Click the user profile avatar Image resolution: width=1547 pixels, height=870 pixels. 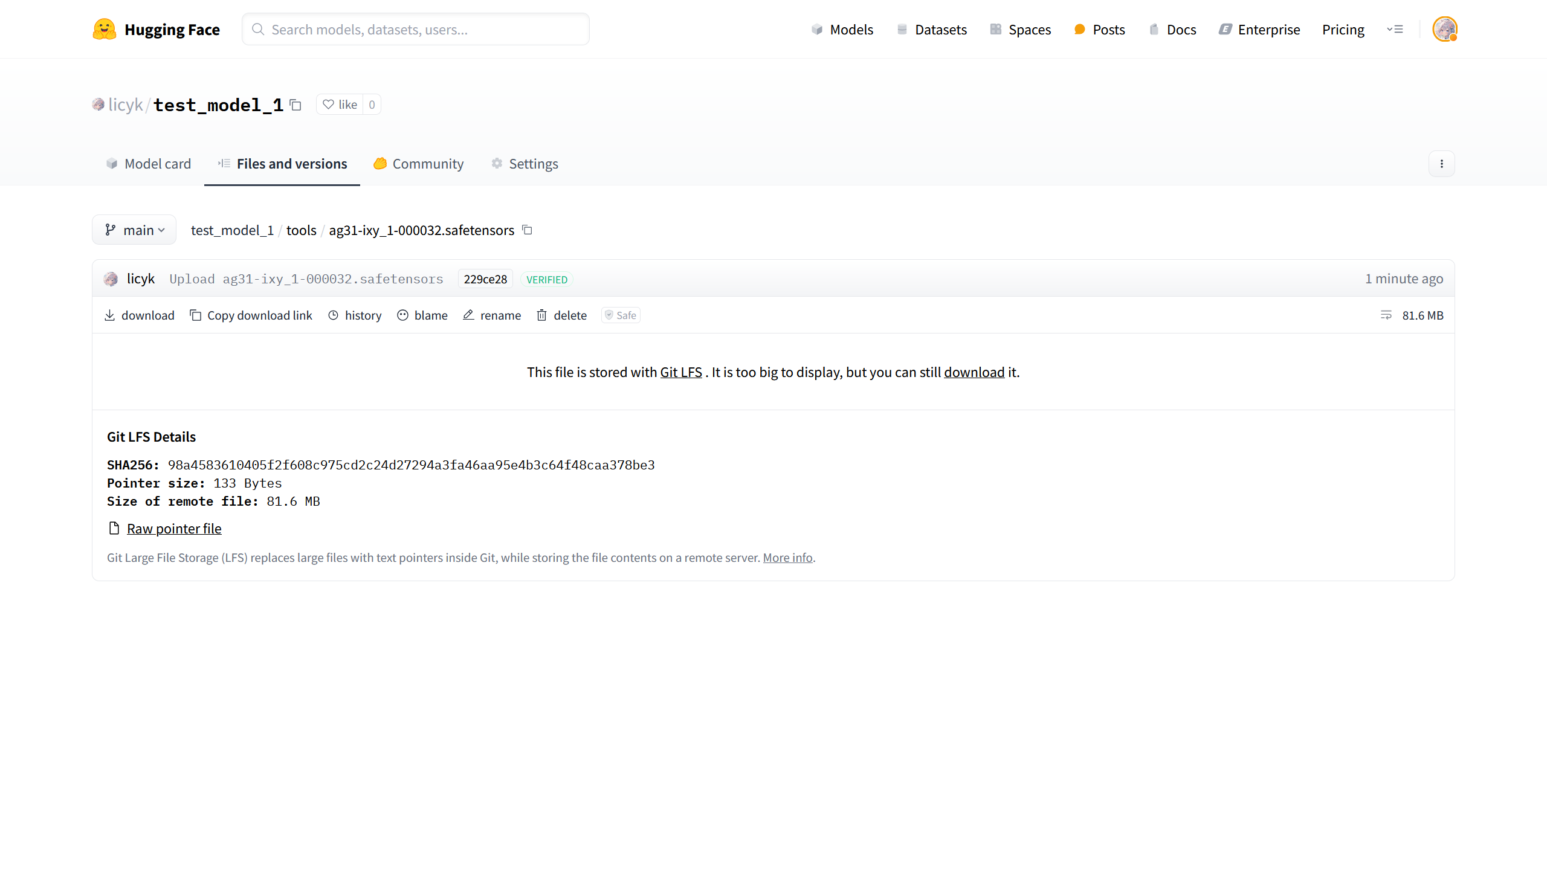pos(1444,29)
